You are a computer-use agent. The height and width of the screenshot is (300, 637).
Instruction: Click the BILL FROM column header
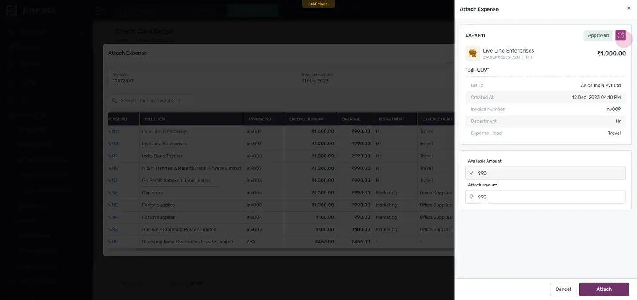tap(192, 119)
